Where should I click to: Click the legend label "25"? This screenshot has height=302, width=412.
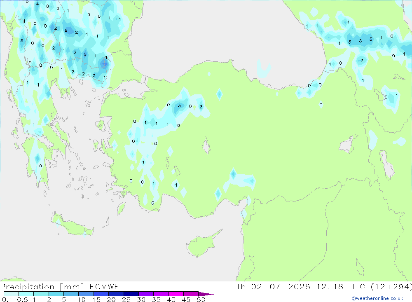tap(126, 300)
